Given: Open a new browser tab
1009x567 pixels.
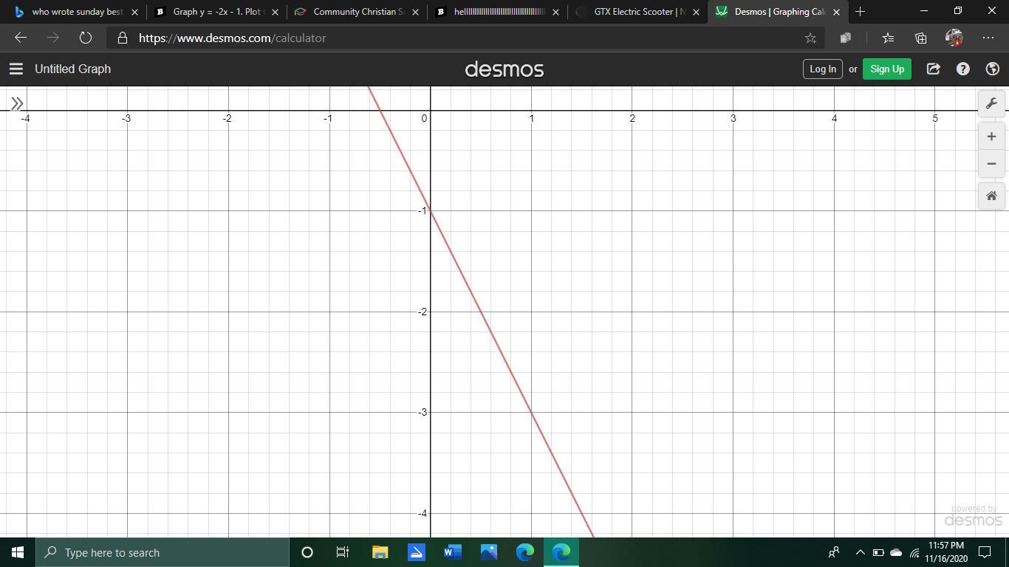Looking at the screenshot, I should (860, 12).
